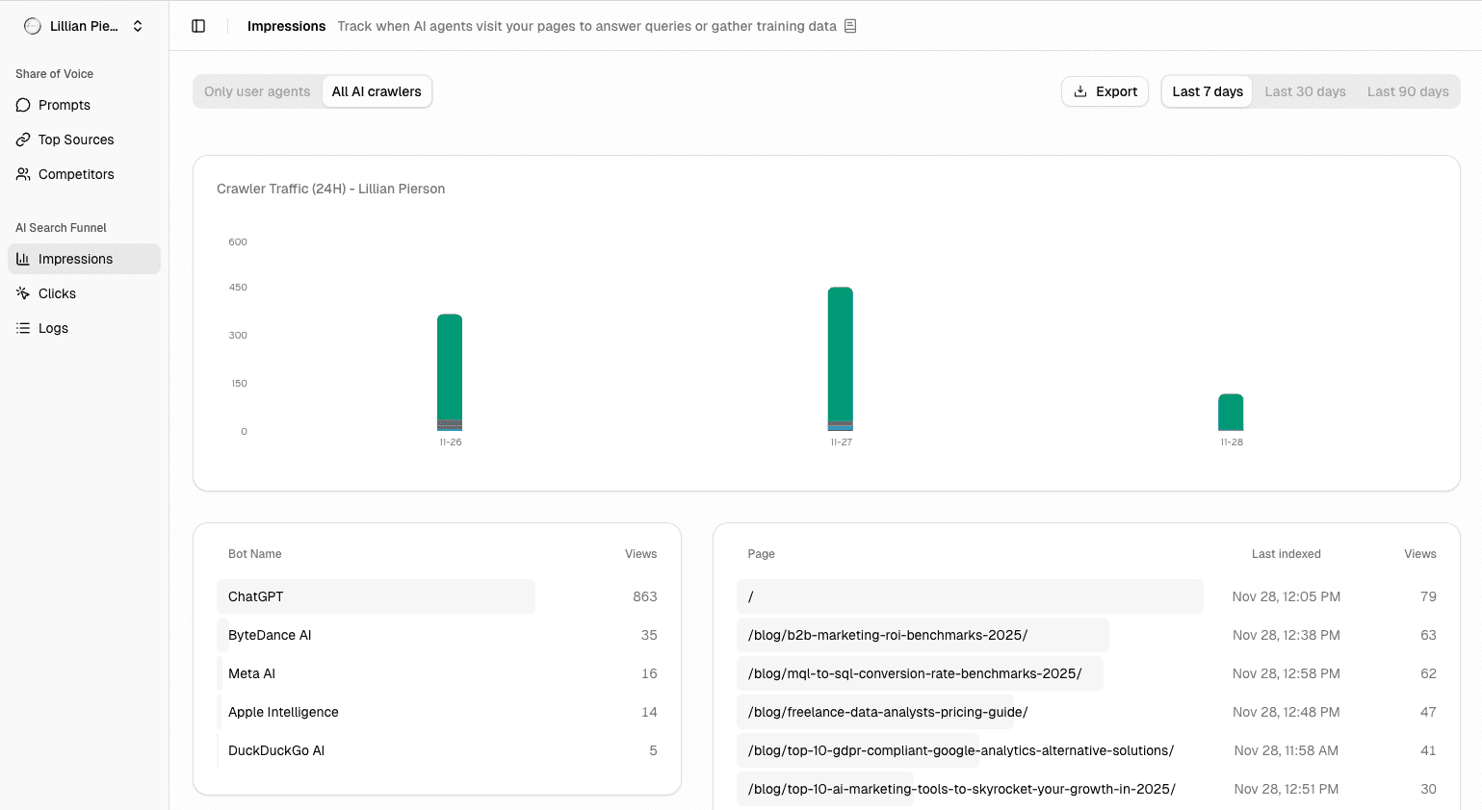1482x810 pixels.
Task: Select the All AI crawlers filter
Action: (377, 91)
